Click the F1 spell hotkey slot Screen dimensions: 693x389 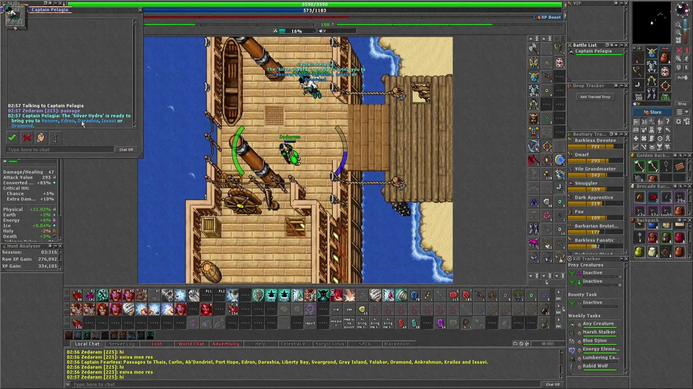[76, 295]
